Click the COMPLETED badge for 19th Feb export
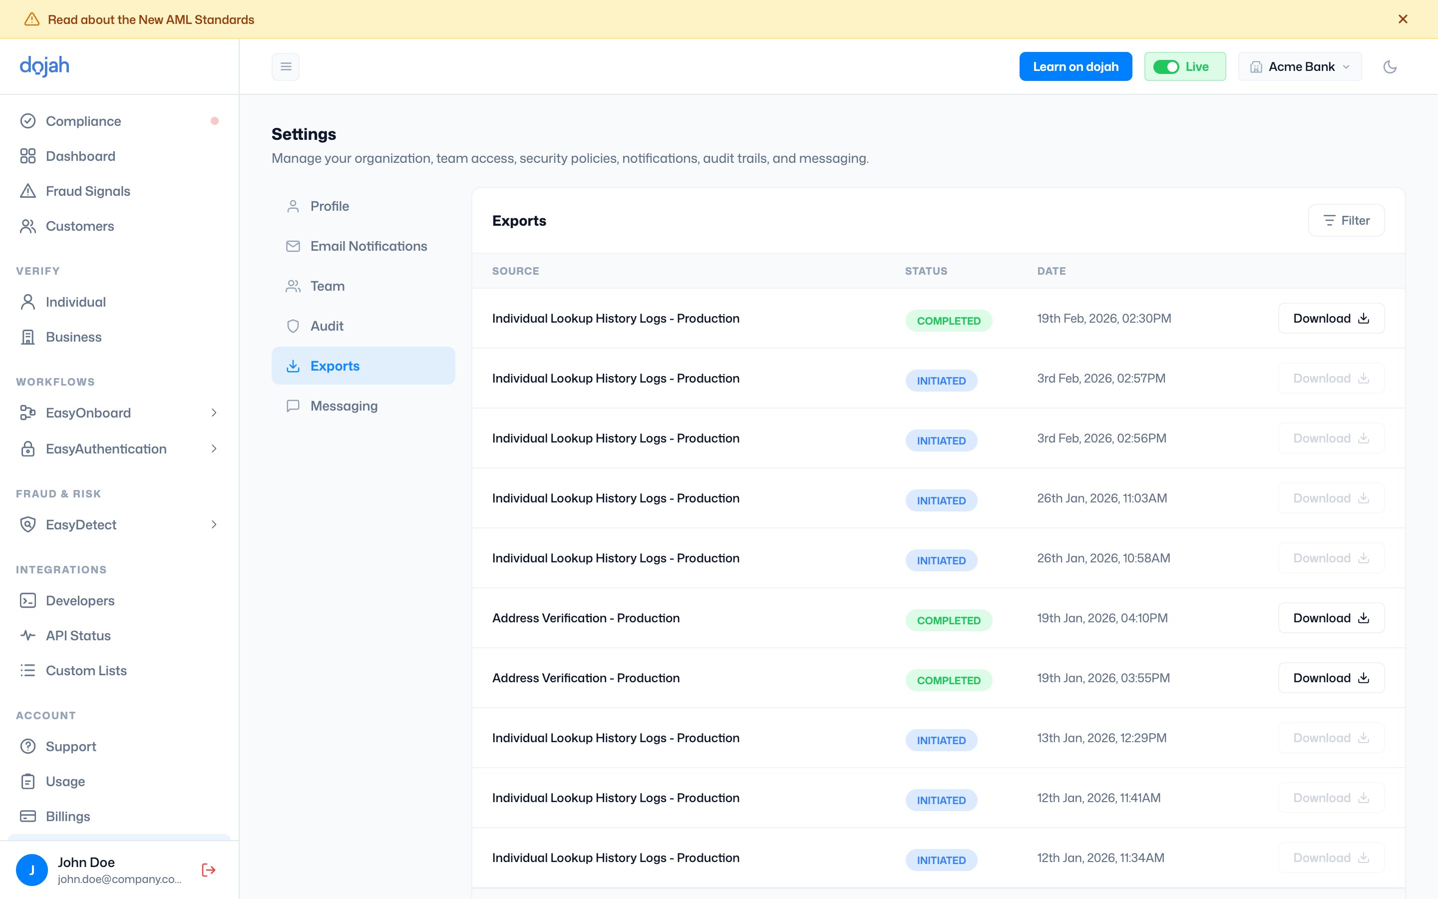This screenshot has height=899, width=1438. coord(948,321)
